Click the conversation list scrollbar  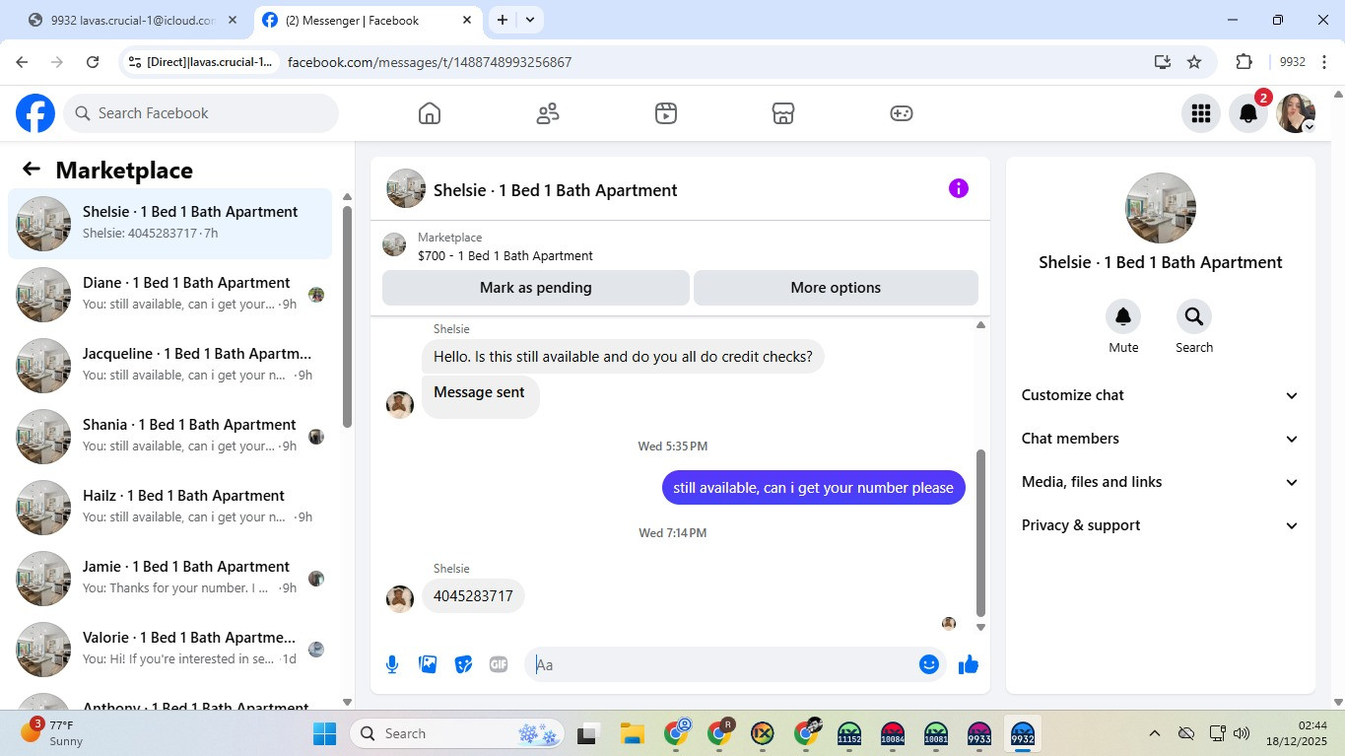347,315
